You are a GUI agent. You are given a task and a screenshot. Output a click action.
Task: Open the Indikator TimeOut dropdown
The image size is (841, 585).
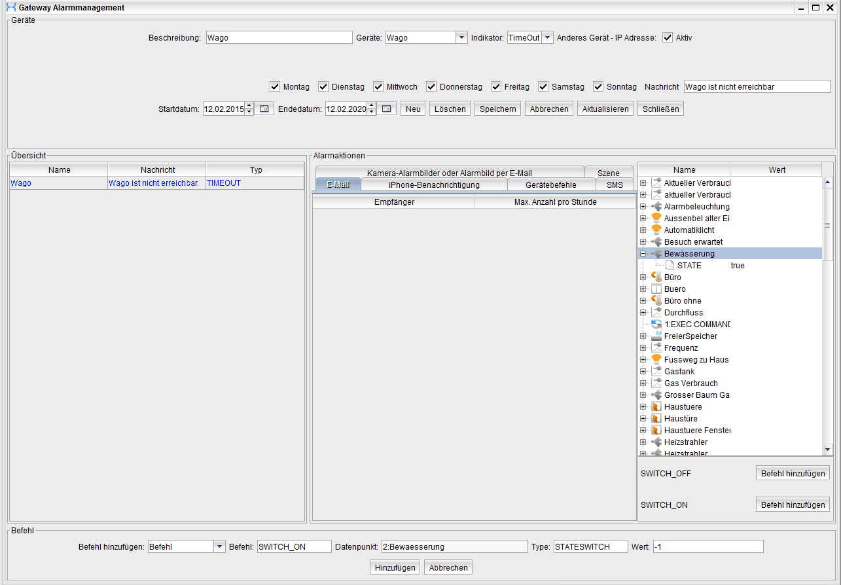click(x=548, y=38)
